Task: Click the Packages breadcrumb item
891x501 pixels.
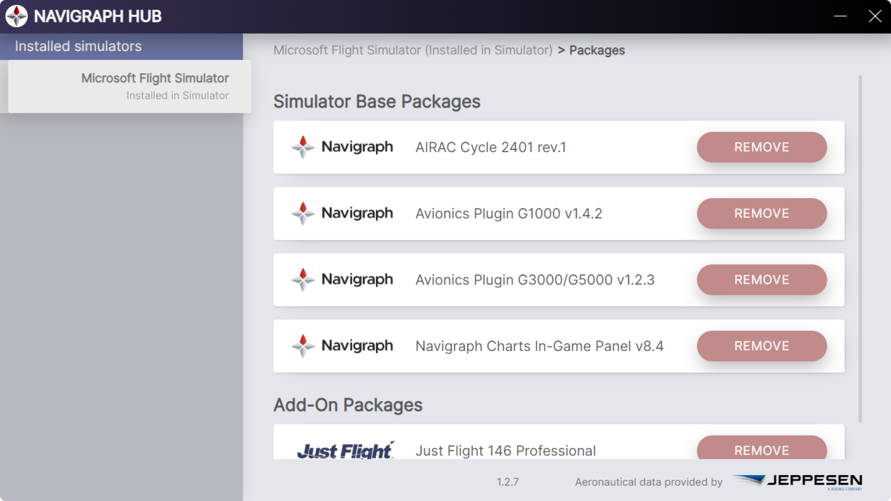Action: pos(597,50)
